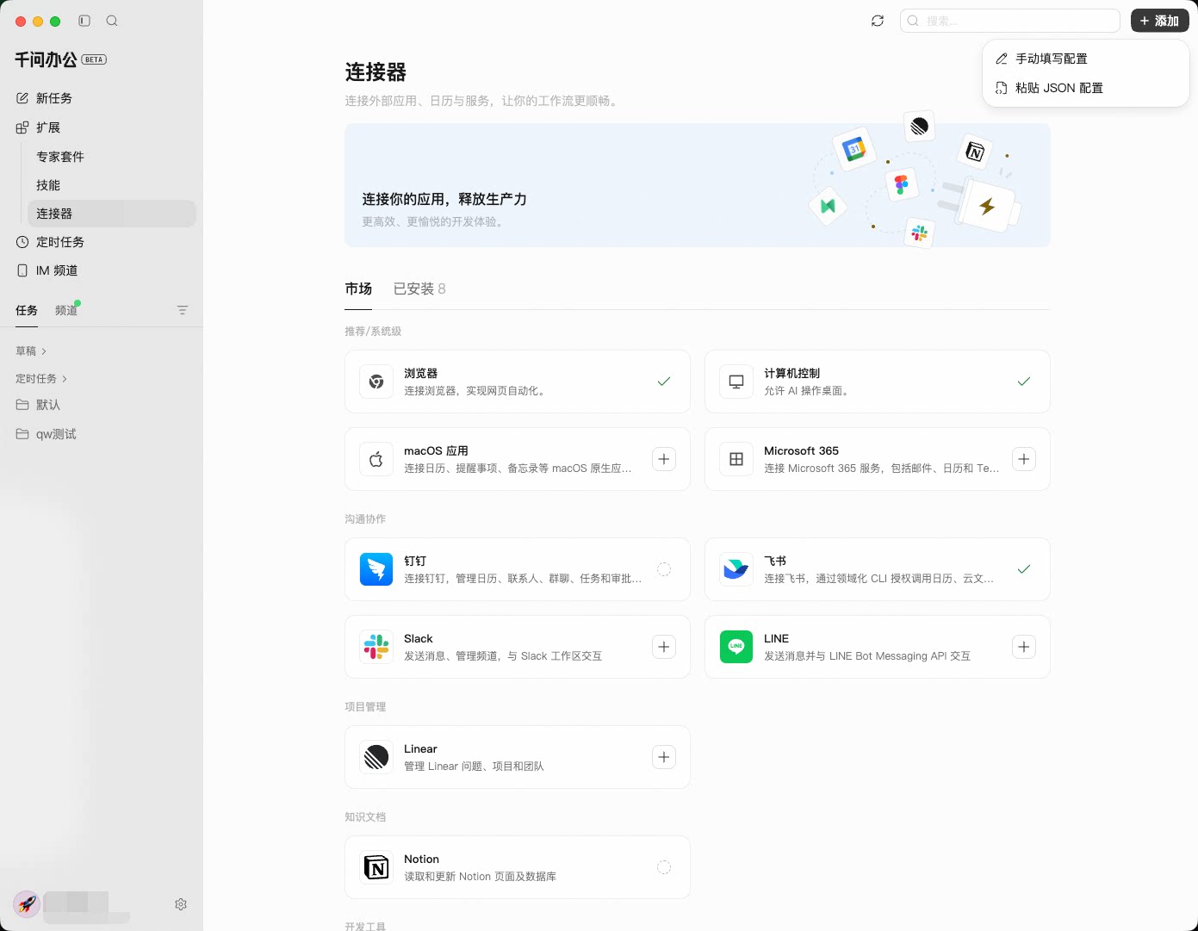The image size is (1198, 931).
Task: Switch to the 频道 sidebar tab
Action: [x=66, y=310]
